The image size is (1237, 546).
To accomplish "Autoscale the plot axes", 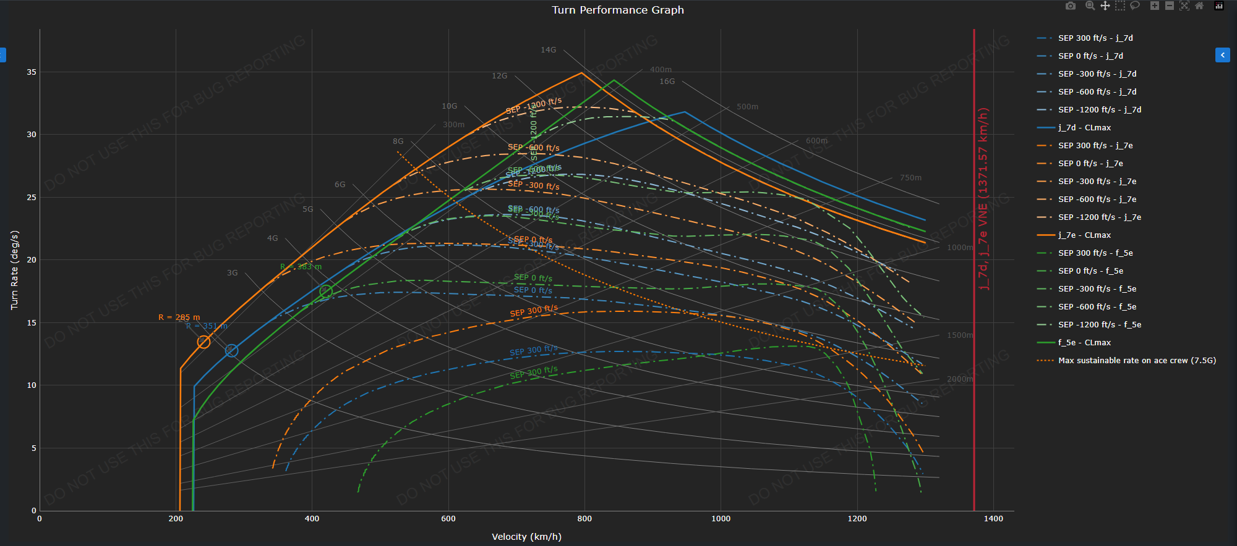I will (1184, 6).
